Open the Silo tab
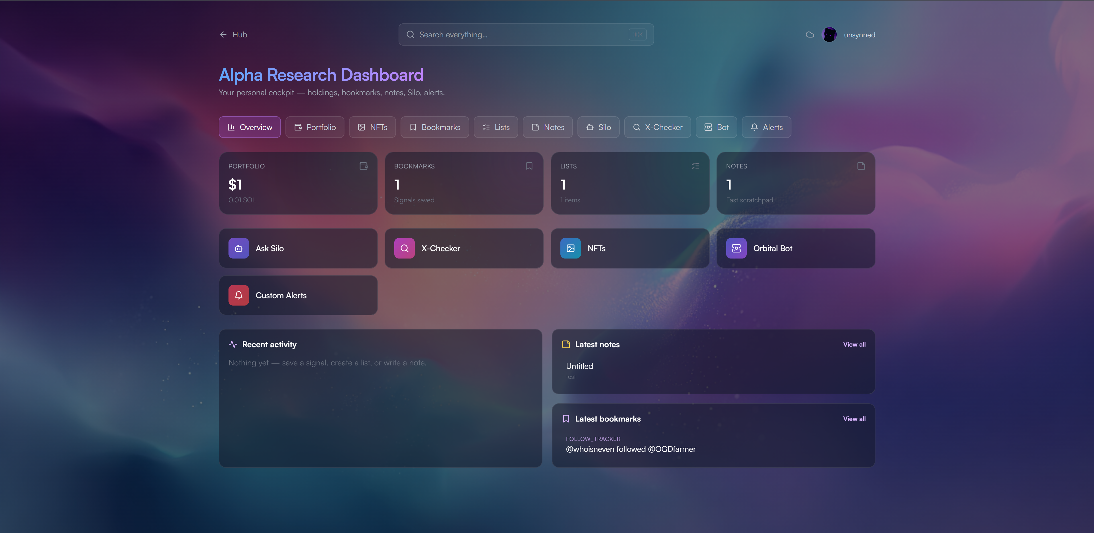This screenshot has width=1094, height=533. point(598,127)
